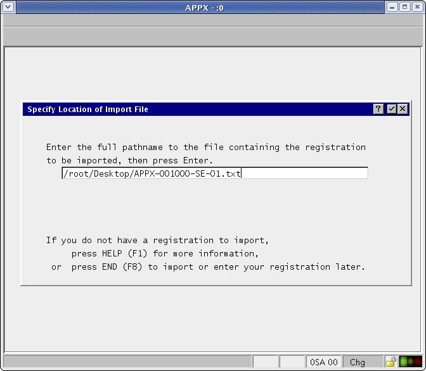
Task: Open the window menu arrow at top-left
Action: (x=7, y=7)
